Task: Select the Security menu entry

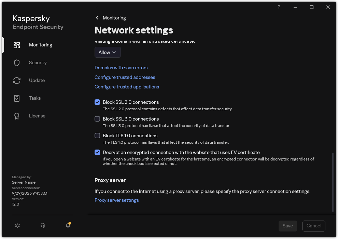Action: tap(38, 62)
